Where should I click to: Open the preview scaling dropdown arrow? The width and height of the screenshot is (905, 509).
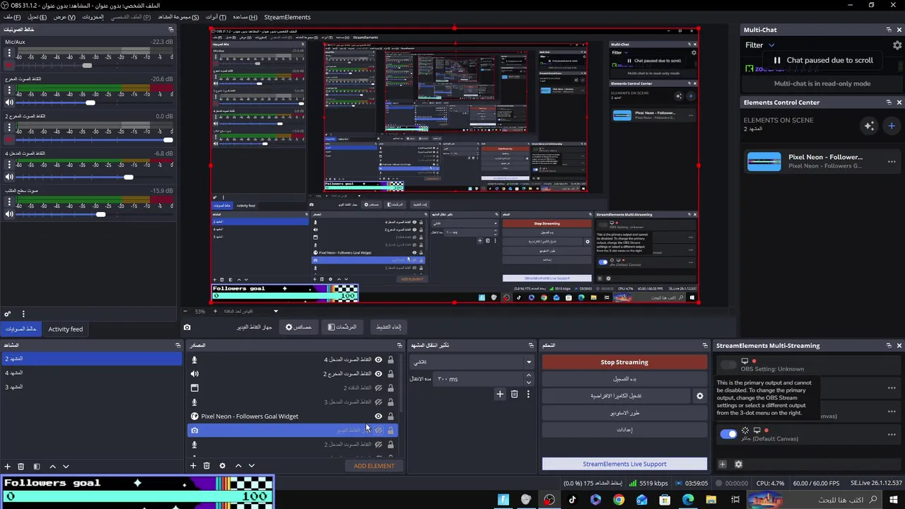tap(276, 311)
